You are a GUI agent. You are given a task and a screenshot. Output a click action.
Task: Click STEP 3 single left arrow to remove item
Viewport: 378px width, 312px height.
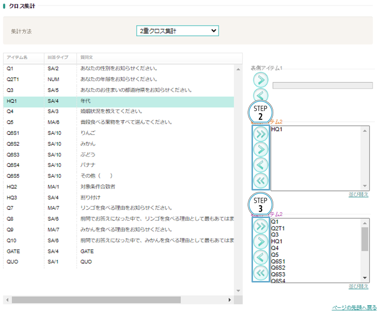pyautogui.click(x=261, y=257)
